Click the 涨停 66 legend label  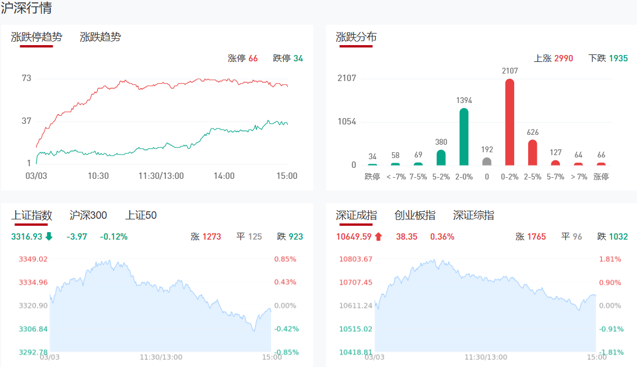243,58
